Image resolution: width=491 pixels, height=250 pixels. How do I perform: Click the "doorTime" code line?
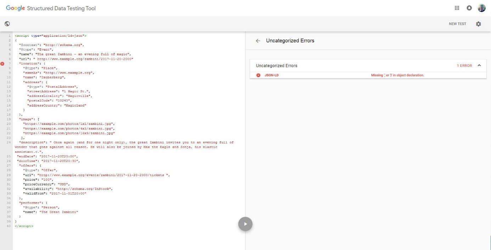(x=48, y=161)
